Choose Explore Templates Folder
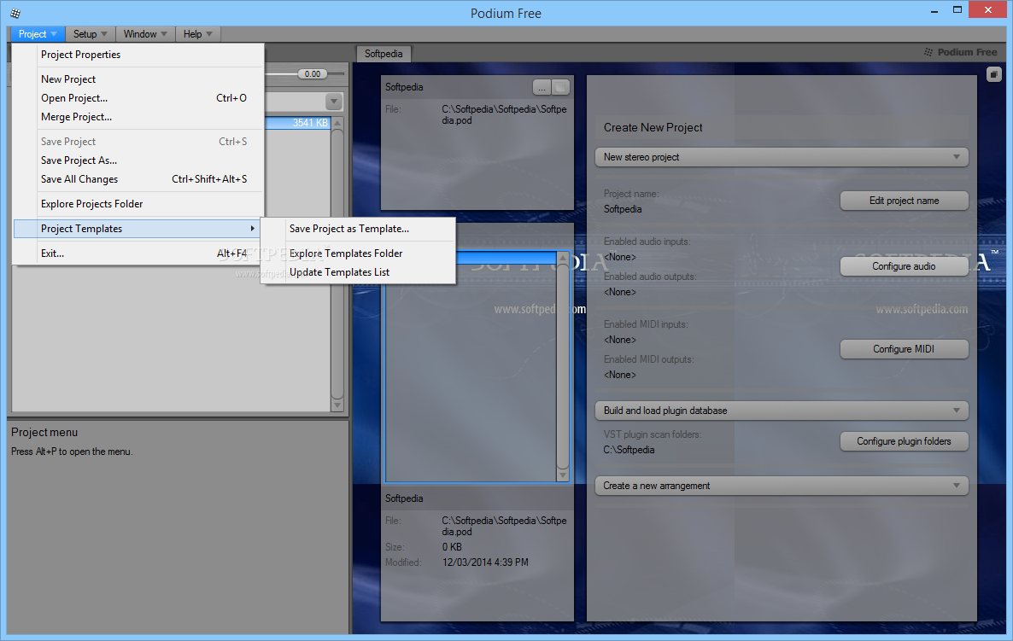 (359, 253)
